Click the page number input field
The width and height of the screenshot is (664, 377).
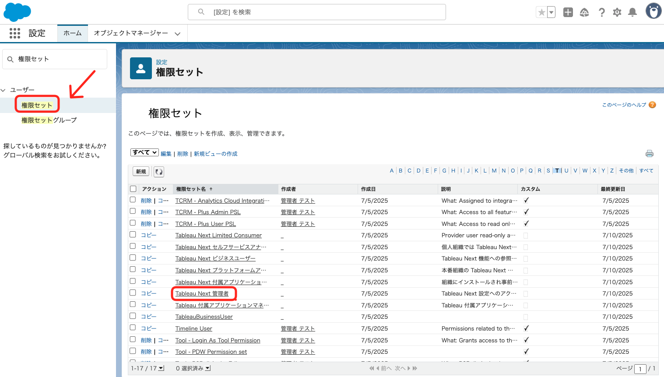640,369
